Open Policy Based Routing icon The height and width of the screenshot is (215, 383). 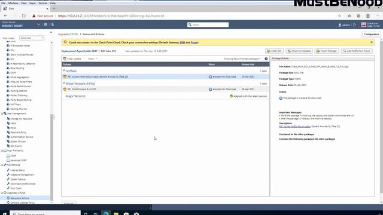[x=8, y=100]
